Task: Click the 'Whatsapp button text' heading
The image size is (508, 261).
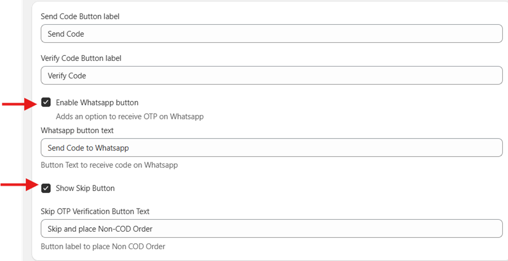Action: [x=77, y=130]
